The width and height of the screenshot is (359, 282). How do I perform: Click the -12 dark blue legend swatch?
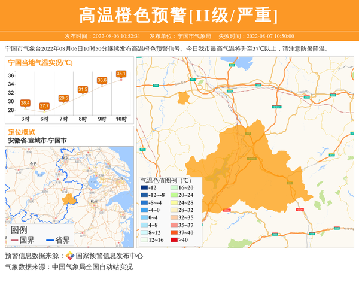[x=144, y=187]
